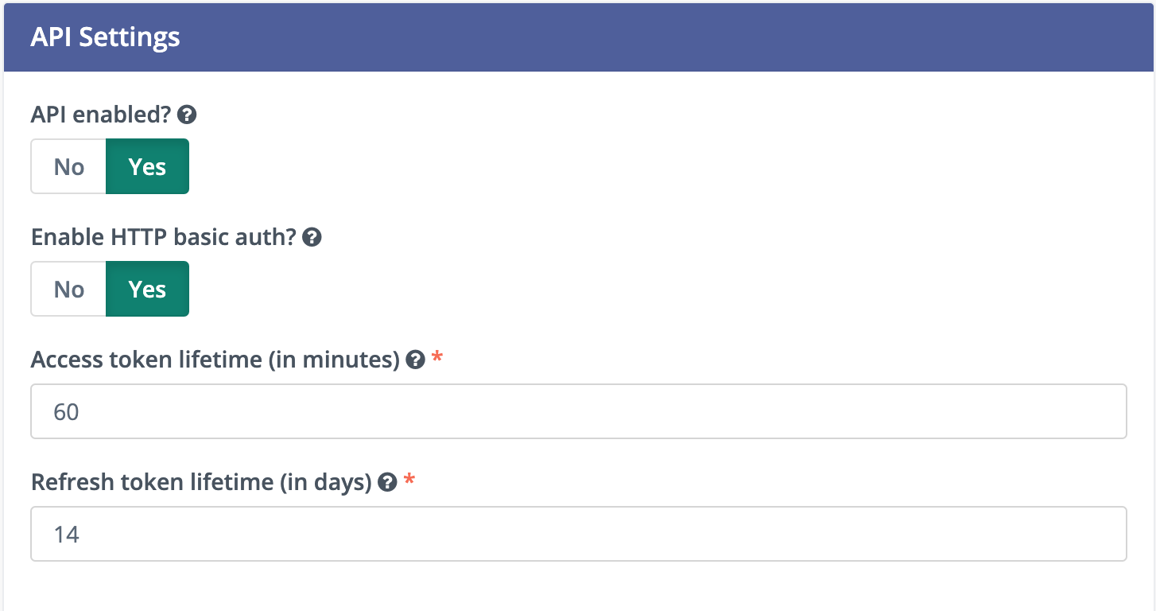Click blank area below Refresh token field
This screenshot has width=1156, height=611.
(578, 587)
